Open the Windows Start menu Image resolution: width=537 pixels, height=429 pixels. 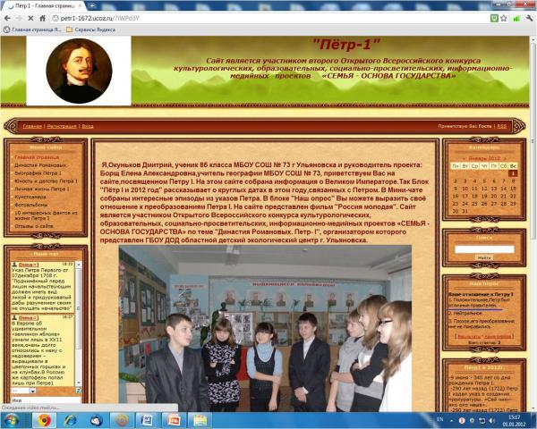(11, 420)
